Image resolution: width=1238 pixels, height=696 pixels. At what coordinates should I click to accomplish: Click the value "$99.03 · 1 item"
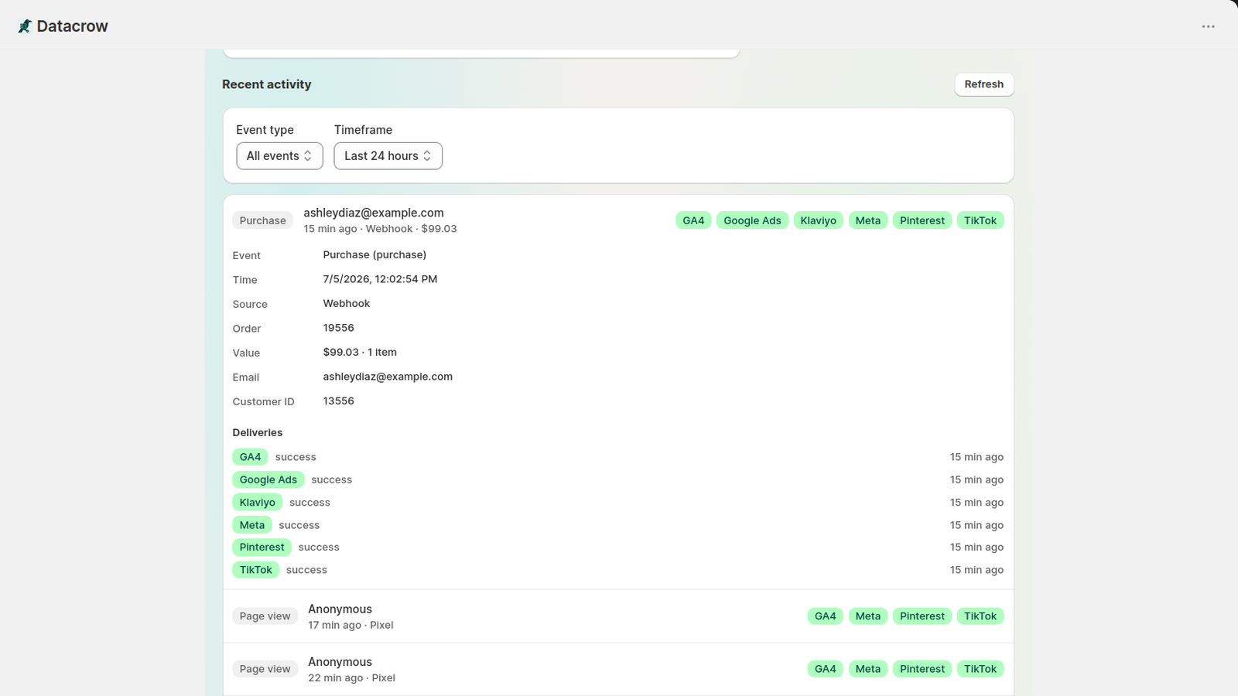pos(360,353)
